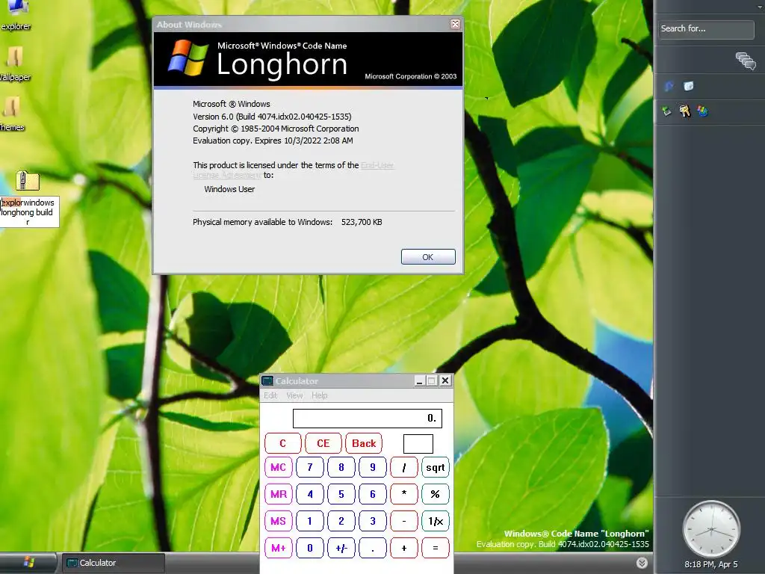The width and height of the screenshot is (765, 574).
Task: Select the Calculator taskbar button
Action: click(x=112, y=563)
